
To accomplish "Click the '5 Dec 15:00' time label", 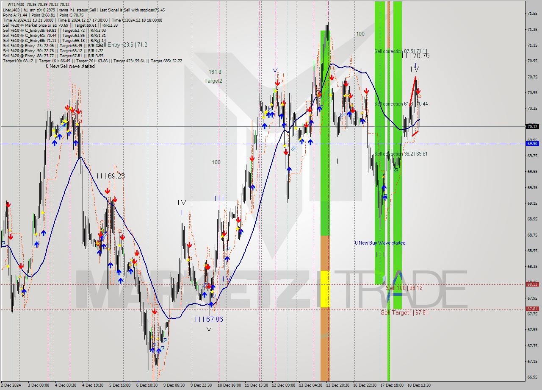I will click(120, 385).
